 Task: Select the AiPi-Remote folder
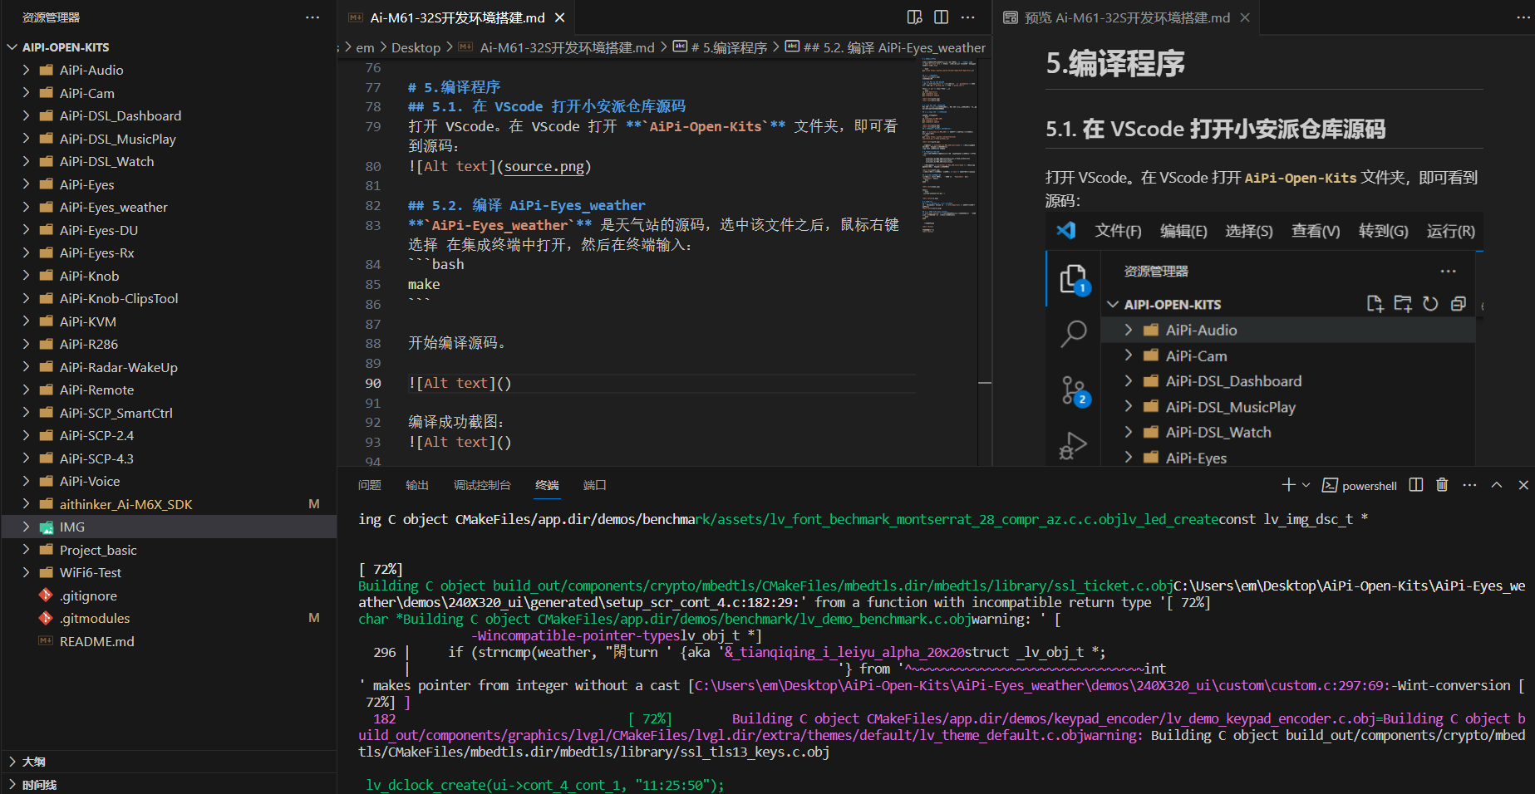(x=96, y=390)
